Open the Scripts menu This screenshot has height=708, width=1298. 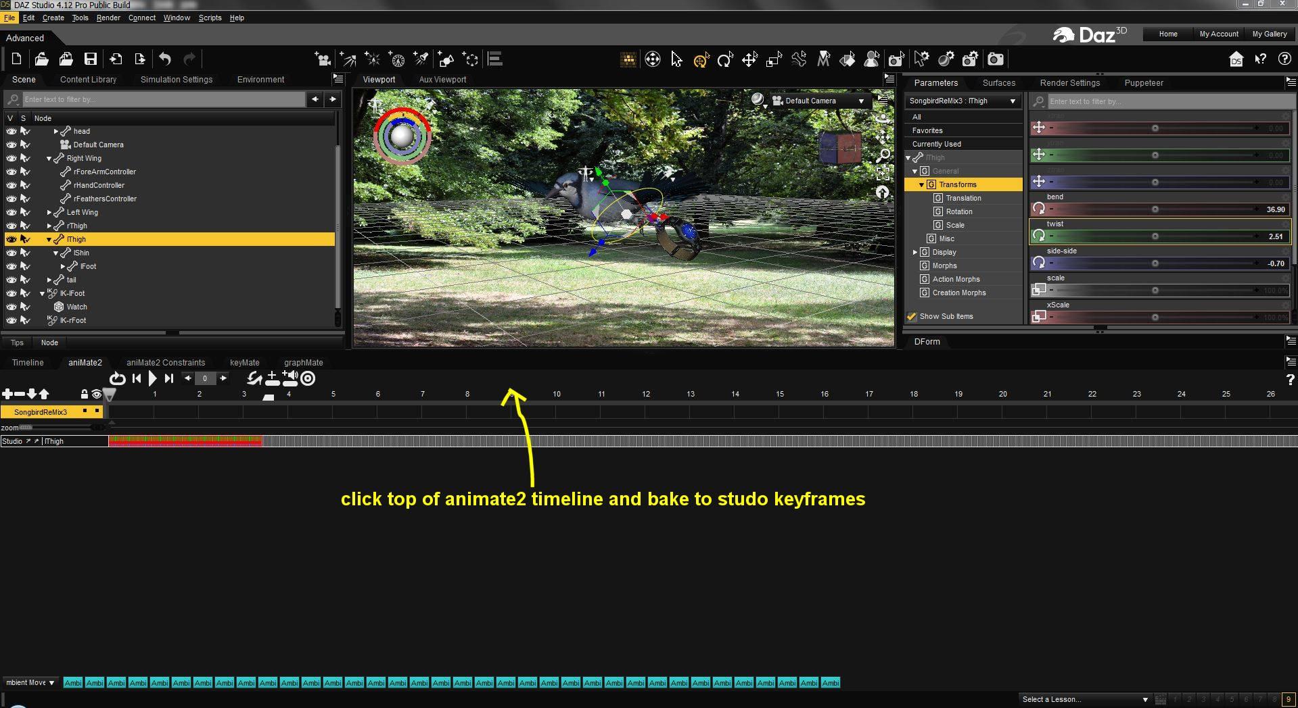pyautogui.click(x=210, y=18)
